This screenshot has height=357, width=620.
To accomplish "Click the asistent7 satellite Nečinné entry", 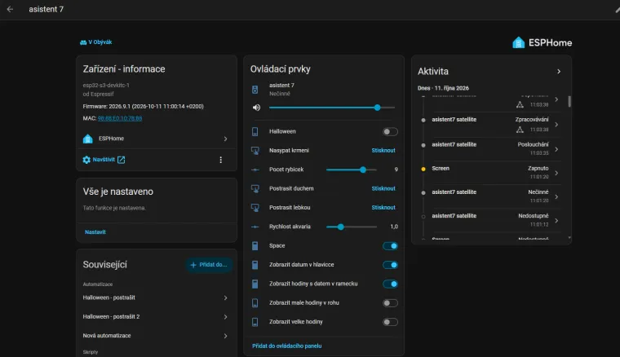I will [490, 196].
